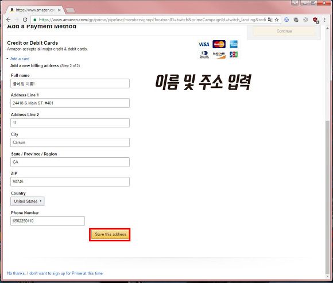Select the Amazon tab in the tab strip
333x283 pixels.
click(34, 10)
